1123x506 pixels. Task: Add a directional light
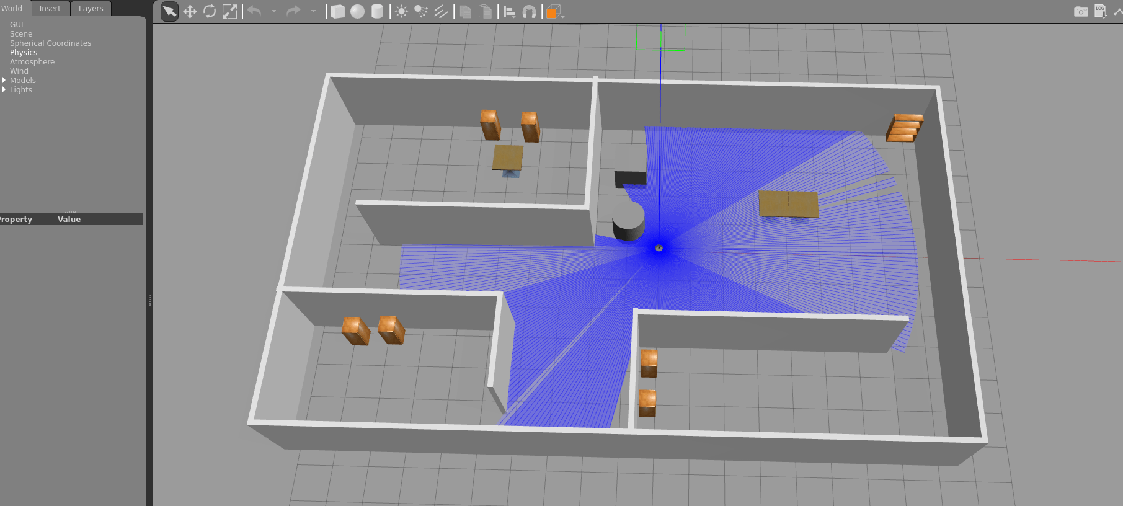441,12
